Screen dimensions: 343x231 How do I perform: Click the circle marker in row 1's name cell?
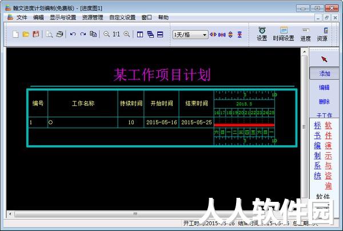click(50, 122)
